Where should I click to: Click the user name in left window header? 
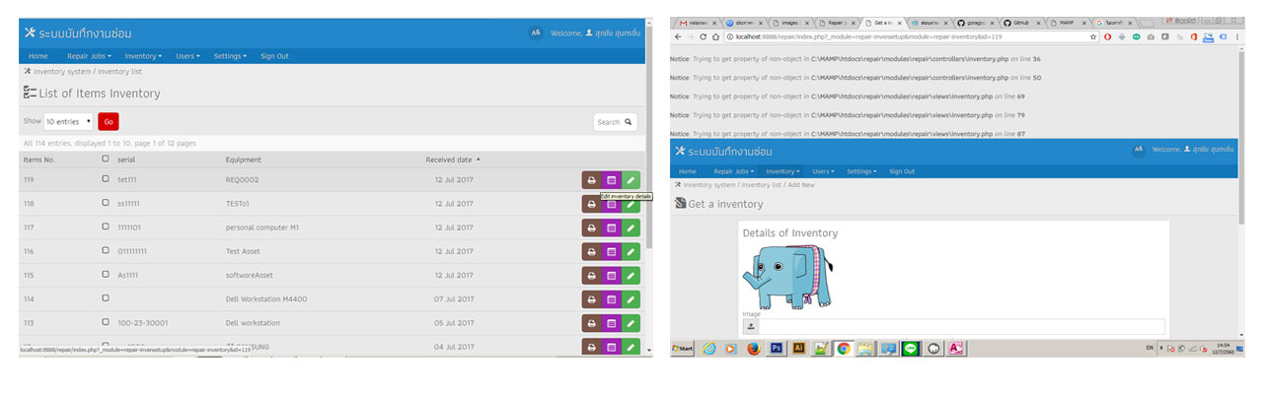coord(617,33)
